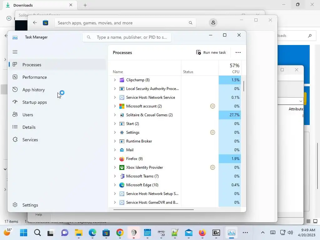This screenshot has width=320, height=240.
Task: Launch Google Chrome from the taskbar
Action: 120,232
